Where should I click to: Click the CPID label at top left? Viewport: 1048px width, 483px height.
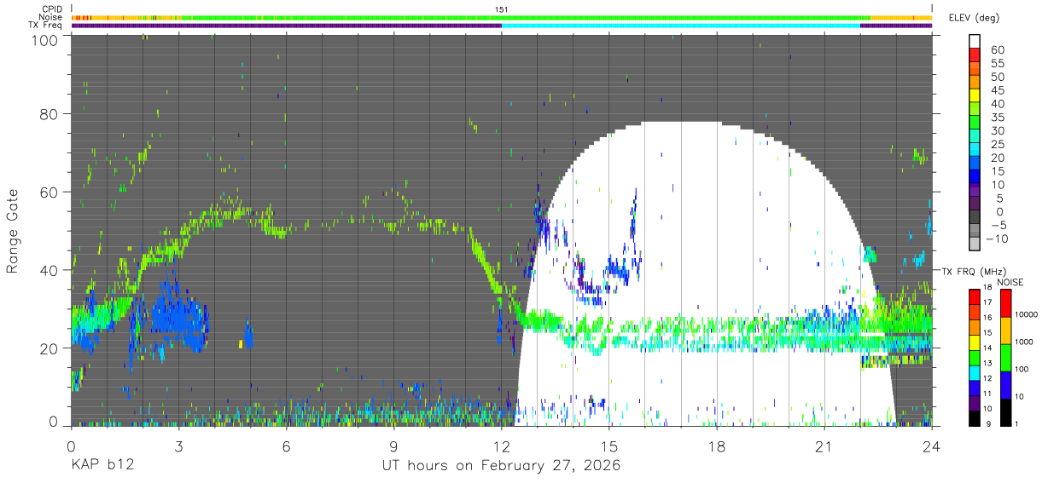coord(51,9)
